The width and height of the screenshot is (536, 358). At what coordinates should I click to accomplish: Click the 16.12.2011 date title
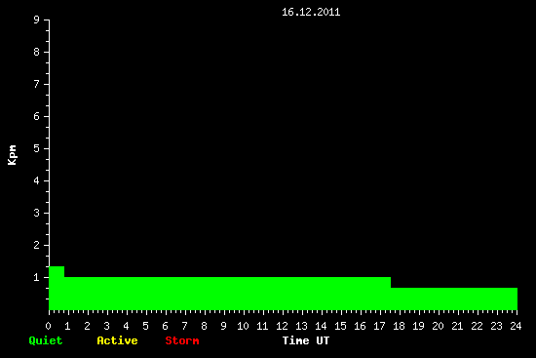tap(311, 13)
